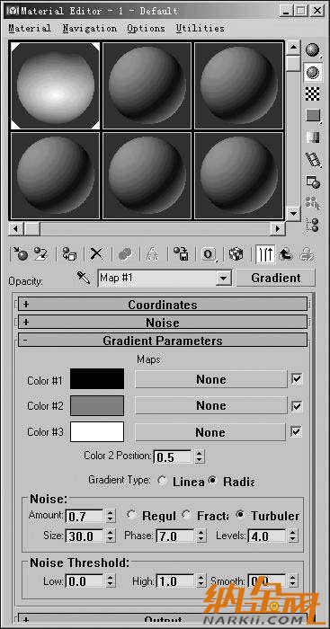330x629 pixels.
Task: Click the sample slots scroll right arrow
Action: click(x=277, y=228)
